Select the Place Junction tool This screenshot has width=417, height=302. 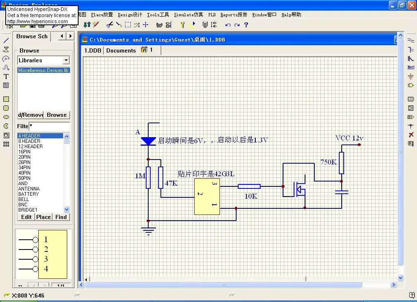[411, 126]
